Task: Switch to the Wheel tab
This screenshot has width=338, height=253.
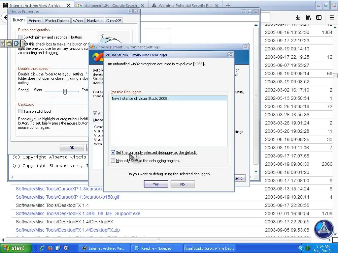Action: [x=78, y=21]
